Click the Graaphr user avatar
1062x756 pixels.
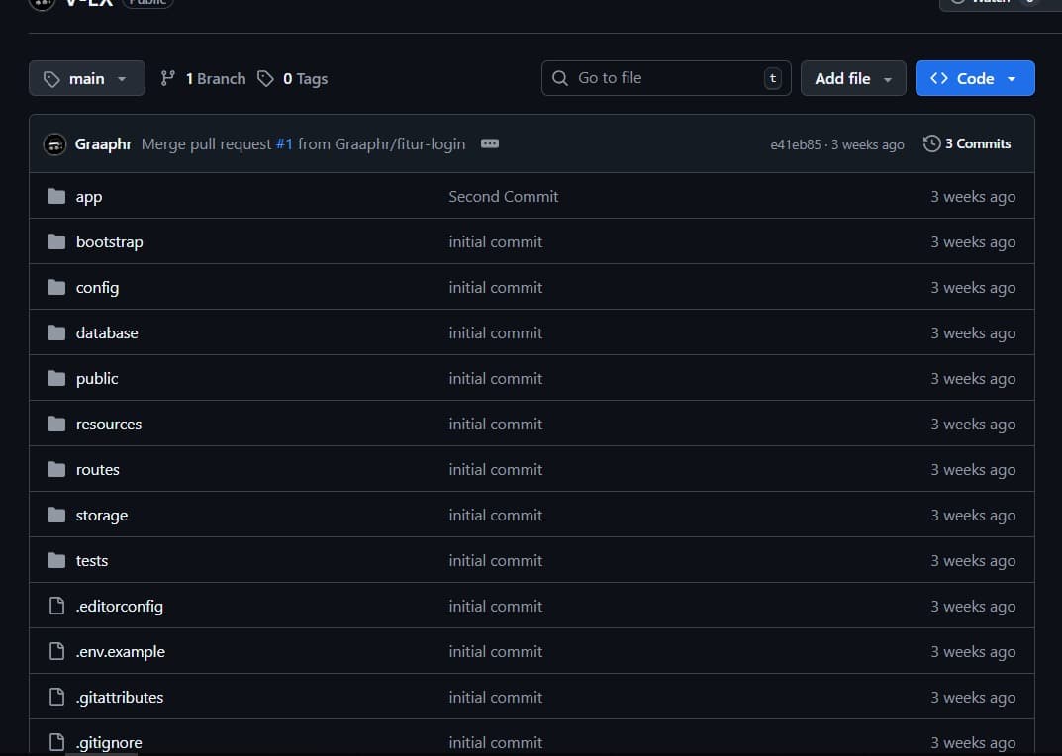pos(55,144)
